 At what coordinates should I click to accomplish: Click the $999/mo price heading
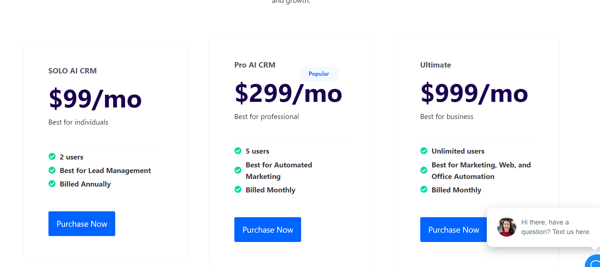pyautogui.click(x=474, y=93)
